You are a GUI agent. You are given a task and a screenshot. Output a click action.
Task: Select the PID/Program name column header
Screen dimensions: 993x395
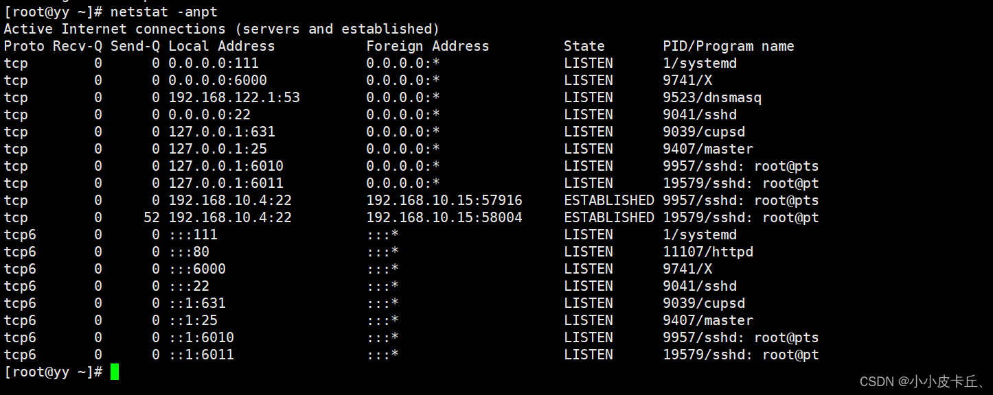pyautogui.click(x=727, y=45)
